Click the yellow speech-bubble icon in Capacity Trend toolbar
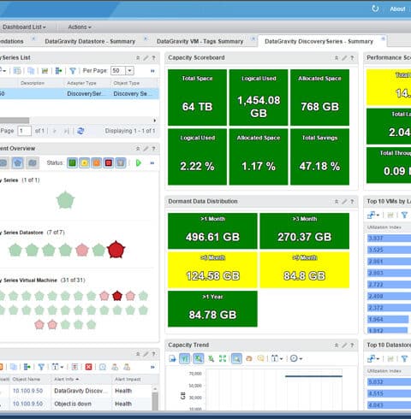This screenshot has height=419, width=411. pyautogui.click(x=260, y=358)
